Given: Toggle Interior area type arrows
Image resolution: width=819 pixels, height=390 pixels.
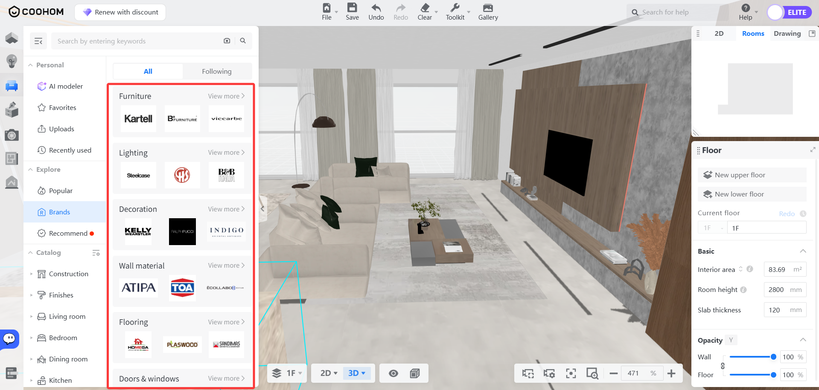Looking at the screenshot, I should (x=741, y=269).
